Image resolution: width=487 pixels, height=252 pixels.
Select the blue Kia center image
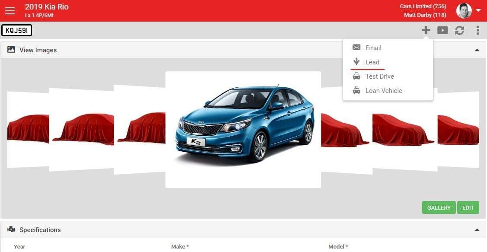coord(243,130)
